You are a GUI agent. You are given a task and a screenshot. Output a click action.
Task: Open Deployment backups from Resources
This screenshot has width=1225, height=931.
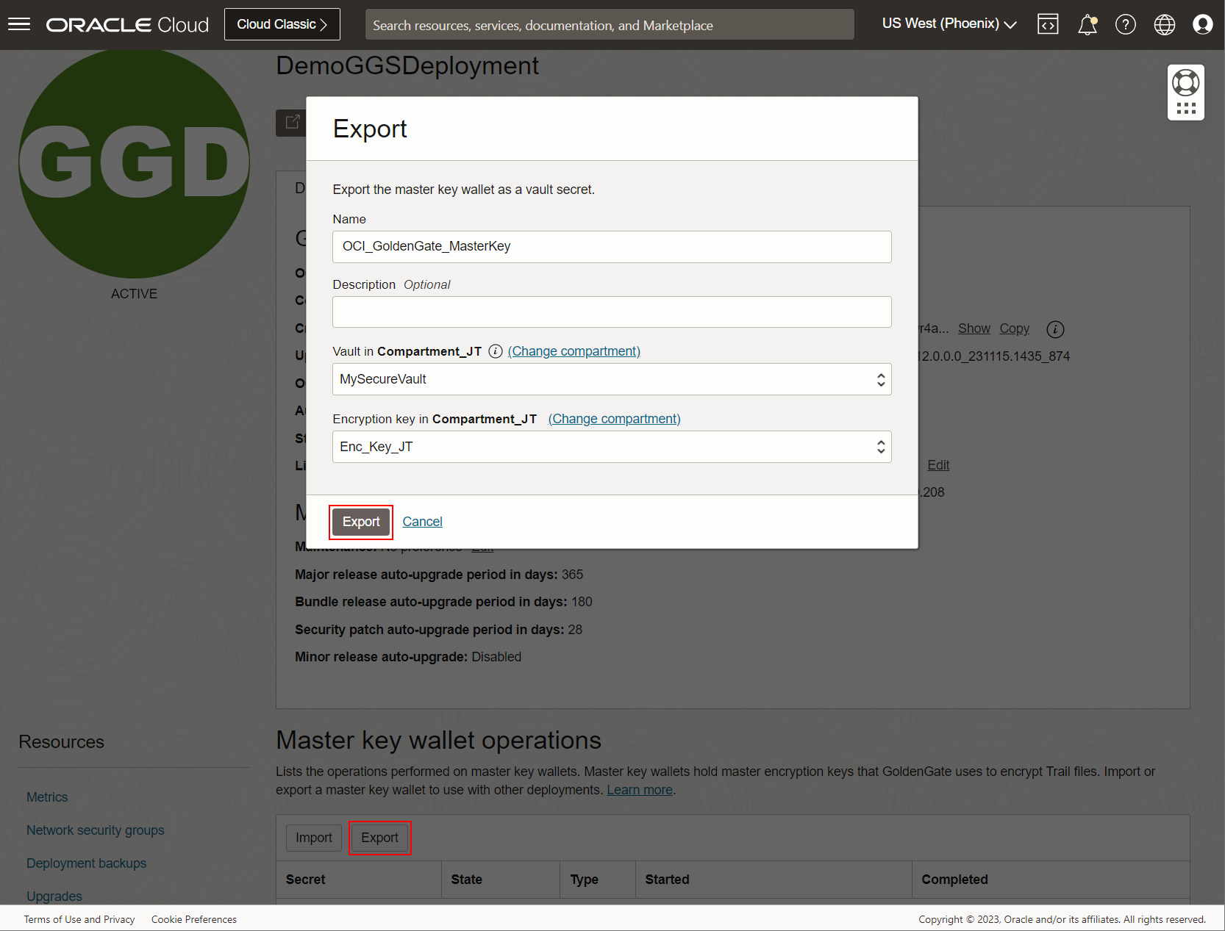pos(86,863)
